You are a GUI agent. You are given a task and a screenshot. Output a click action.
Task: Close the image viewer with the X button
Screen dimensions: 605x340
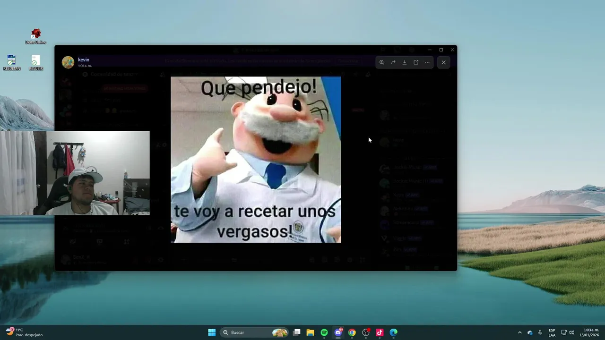coord(443,62)
